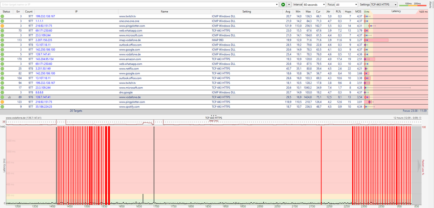Image resolution: width=434 pixels, height=208 pixels.
Task: Sort by the Cur column header
Action: (x=318, y=12)
